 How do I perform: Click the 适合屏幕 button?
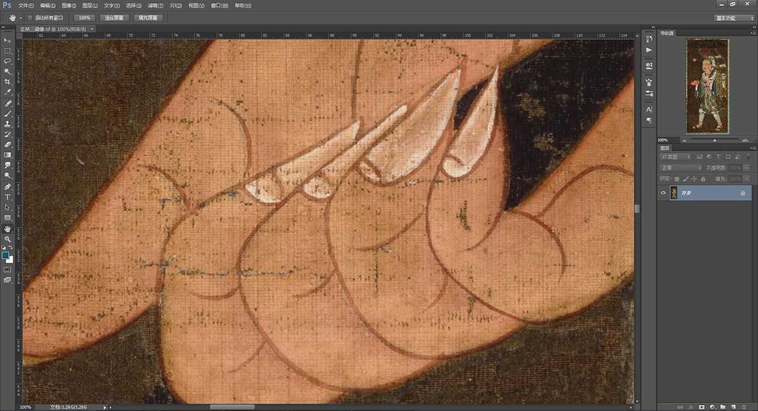pyautogui.click(x=114, y=18)
